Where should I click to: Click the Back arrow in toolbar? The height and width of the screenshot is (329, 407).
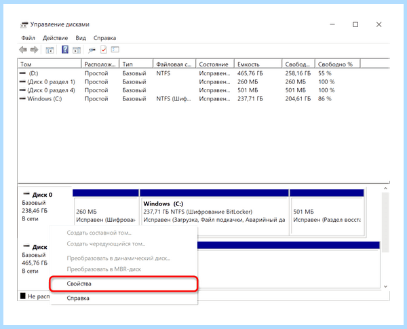23,50
